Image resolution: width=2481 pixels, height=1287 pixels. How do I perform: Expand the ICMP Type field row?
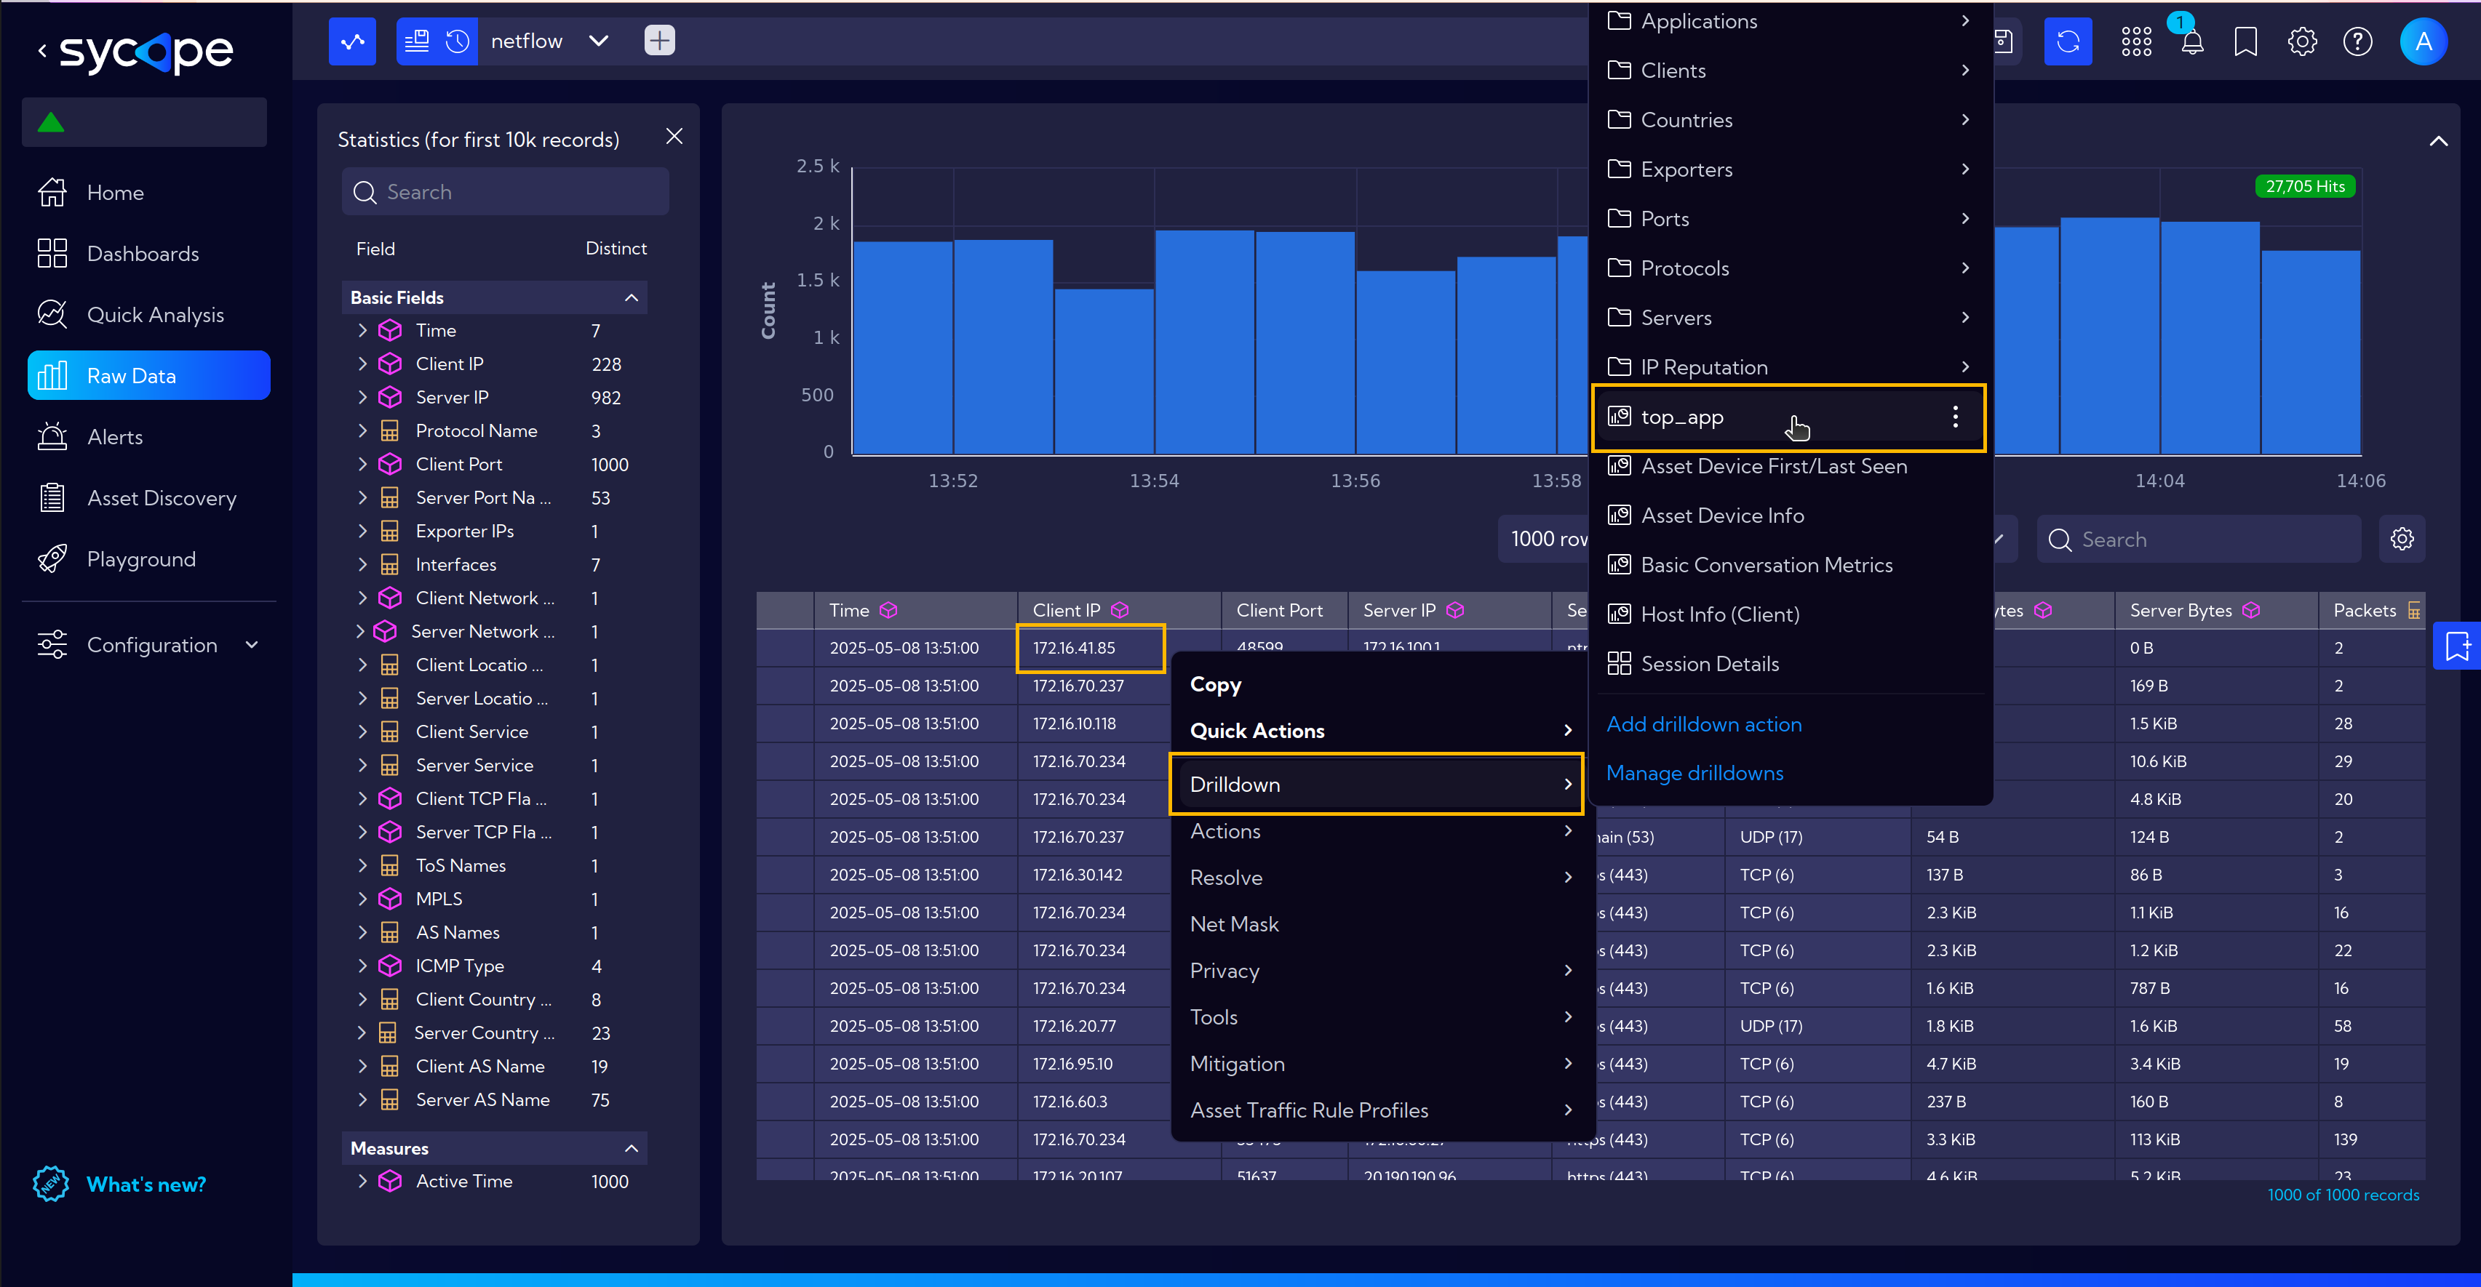pos(362,966)
